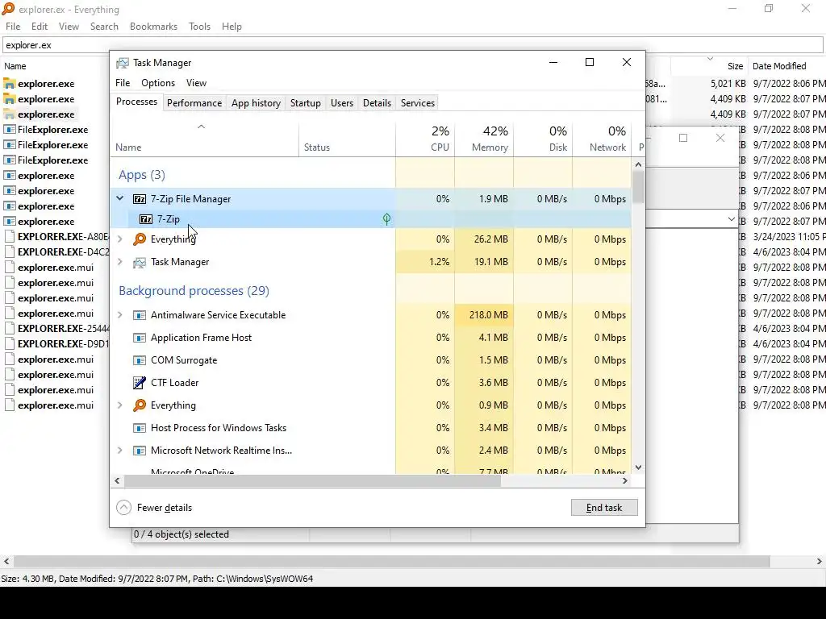
Task: Select the Processes tab
Action: tap(136, 102)
